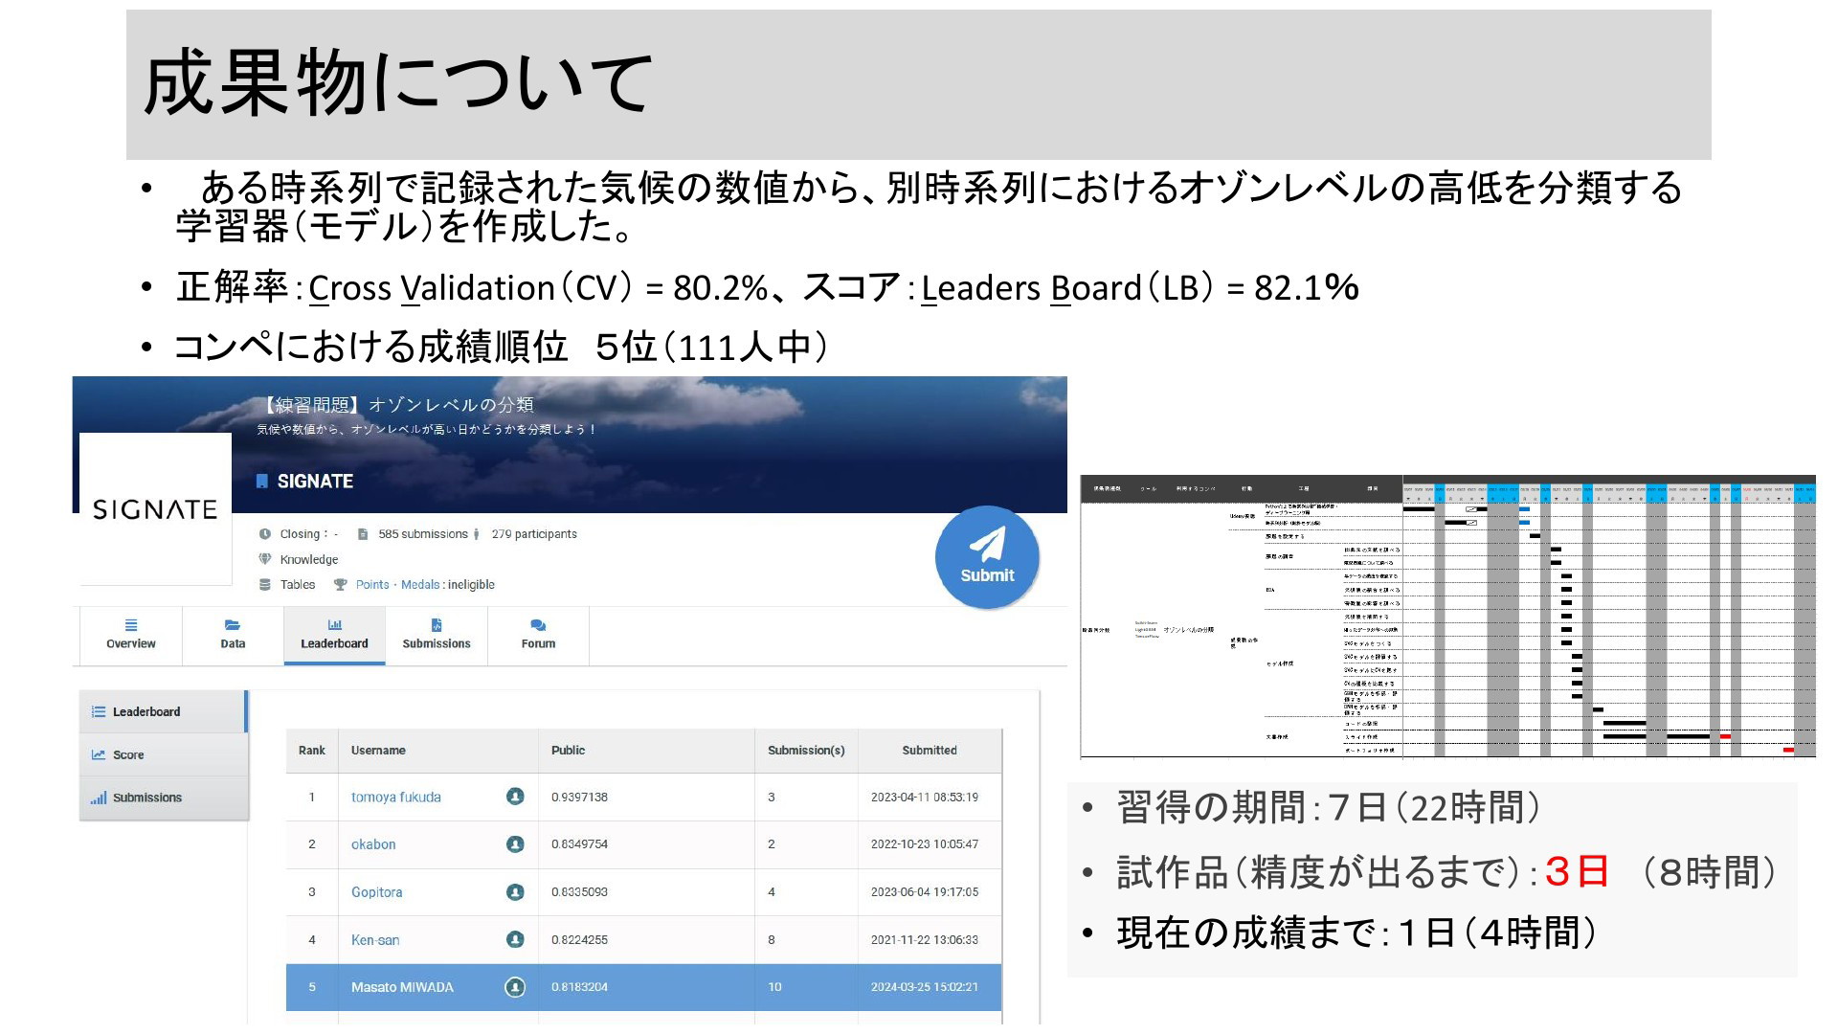Click the Gantt chart schedule image
The image size is (1838, 1034).
1447,617
